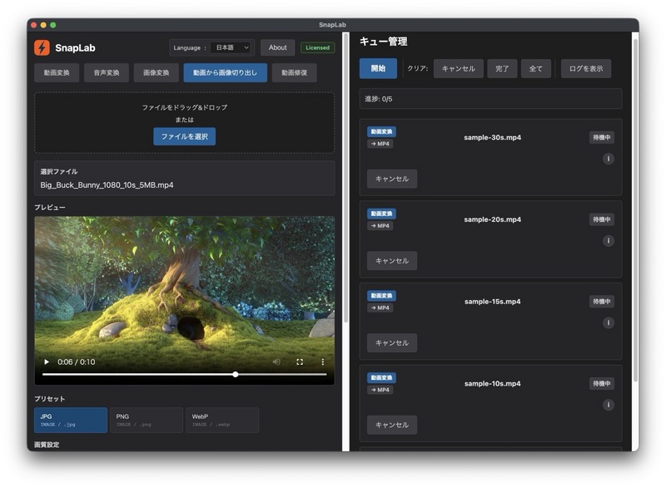Choose the PNG image preset
This screenshot has width=666, height=487.
pyautogui.click(x=146, y=420)
